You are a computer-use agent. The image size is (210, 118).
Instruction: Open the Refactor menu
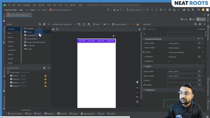tap(42, 5)
